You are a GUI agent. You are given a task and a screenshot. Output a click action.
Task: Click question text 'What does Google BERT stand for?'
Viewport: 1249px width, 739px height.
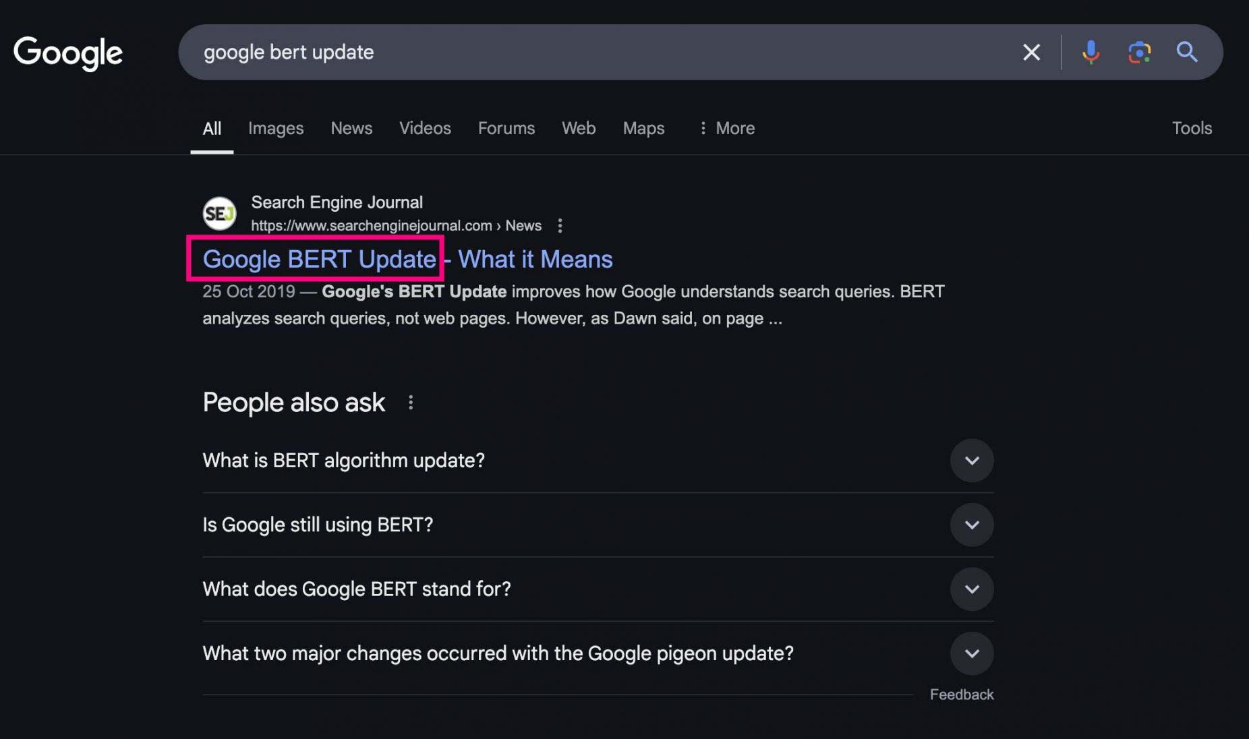pyautogui.click(x=357, y=589)
